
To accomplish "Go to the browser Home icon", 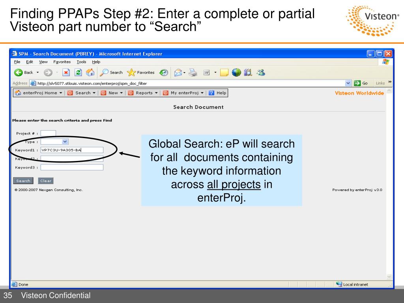I will pos(90,73).
